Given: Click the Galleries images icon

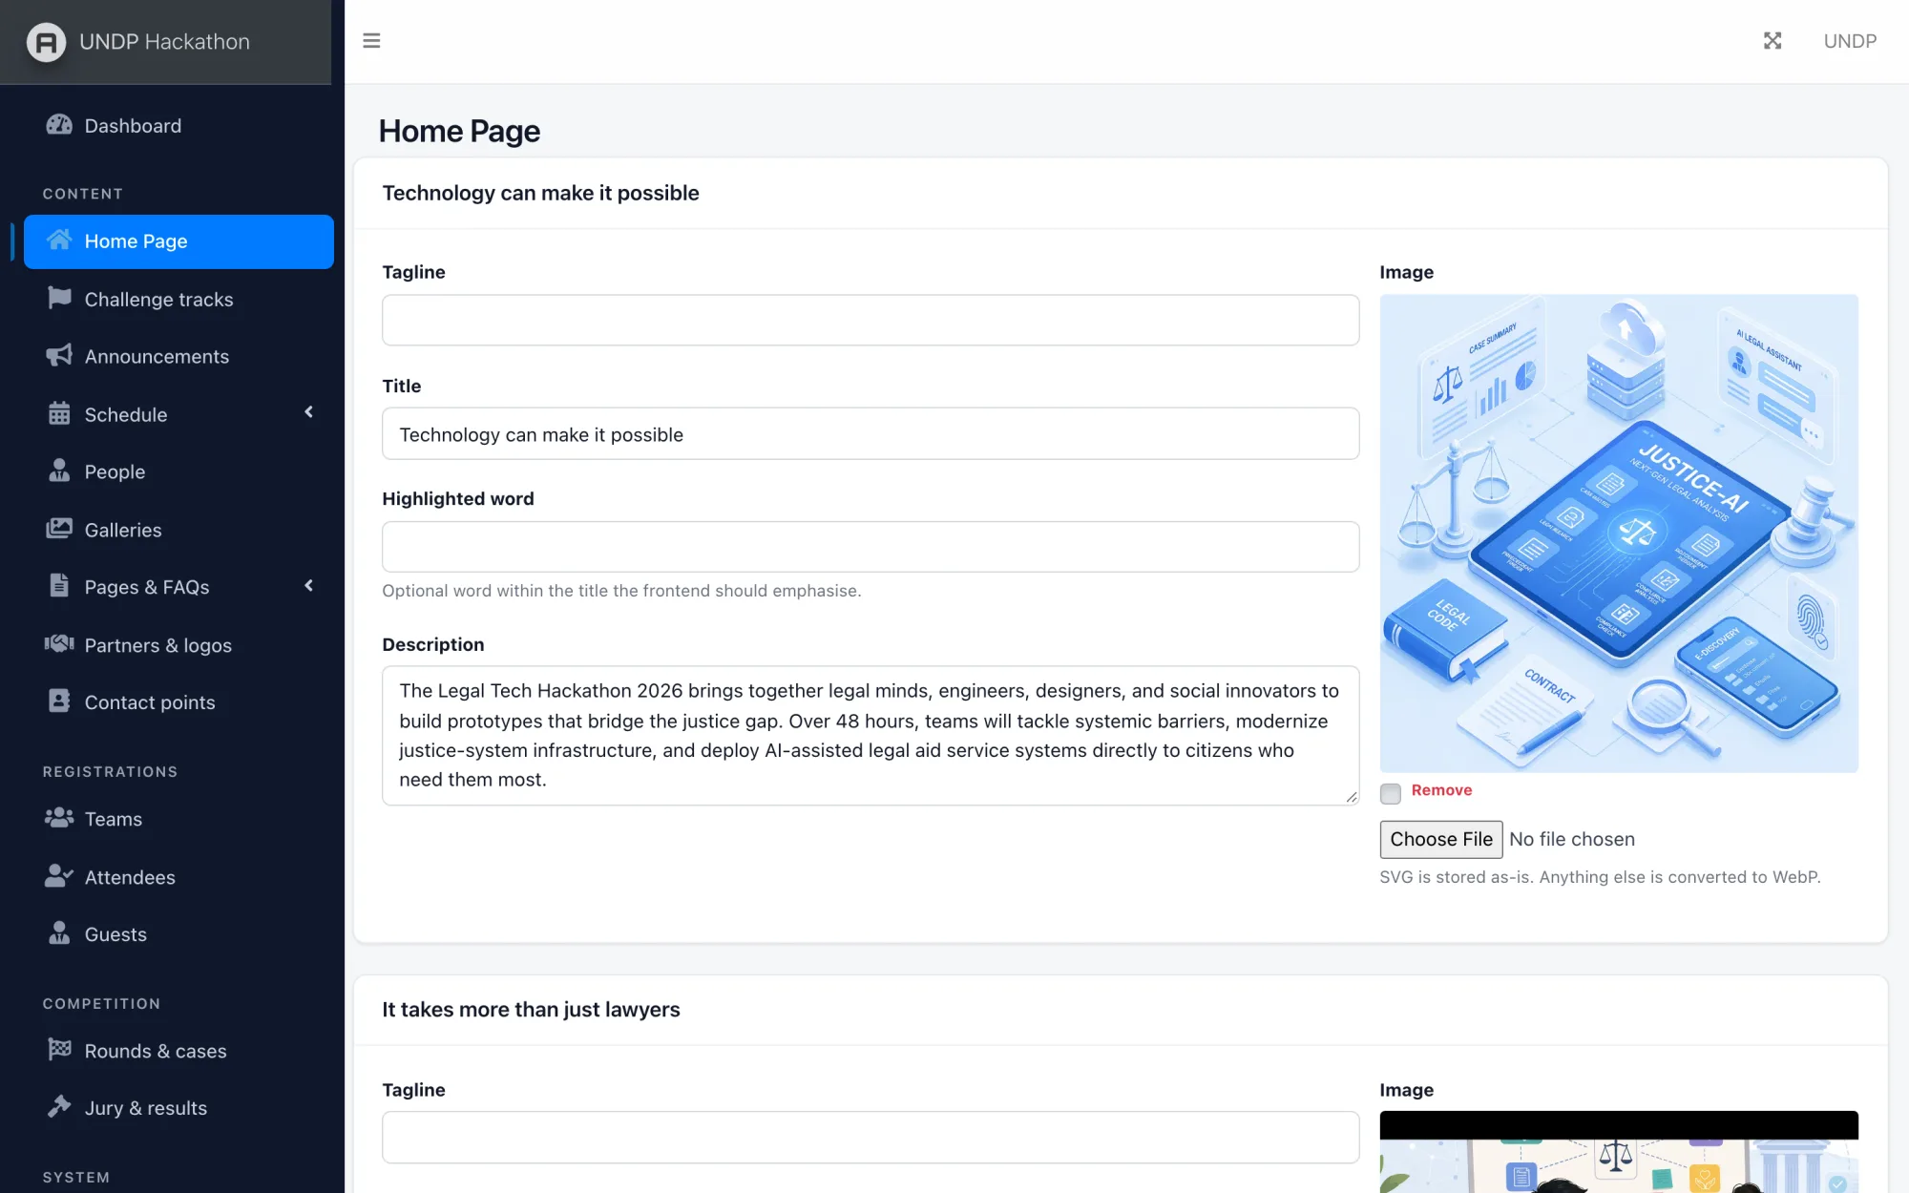Looking at the screenshot, I should [59, 529].
